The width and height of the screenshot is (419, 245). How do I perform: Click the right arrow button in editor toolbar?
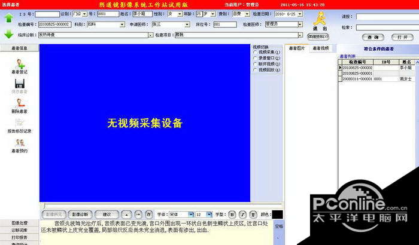pyautogui.click(x=138, y=215)
